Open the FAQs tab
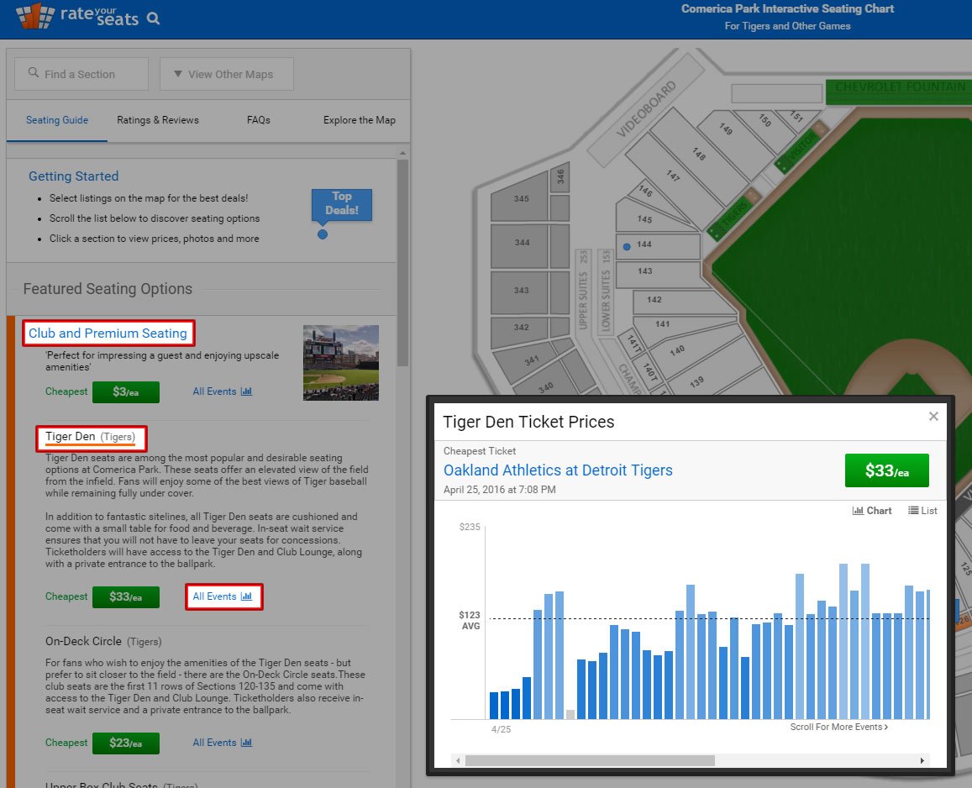 pyautogui.click(x=259, y=120)
